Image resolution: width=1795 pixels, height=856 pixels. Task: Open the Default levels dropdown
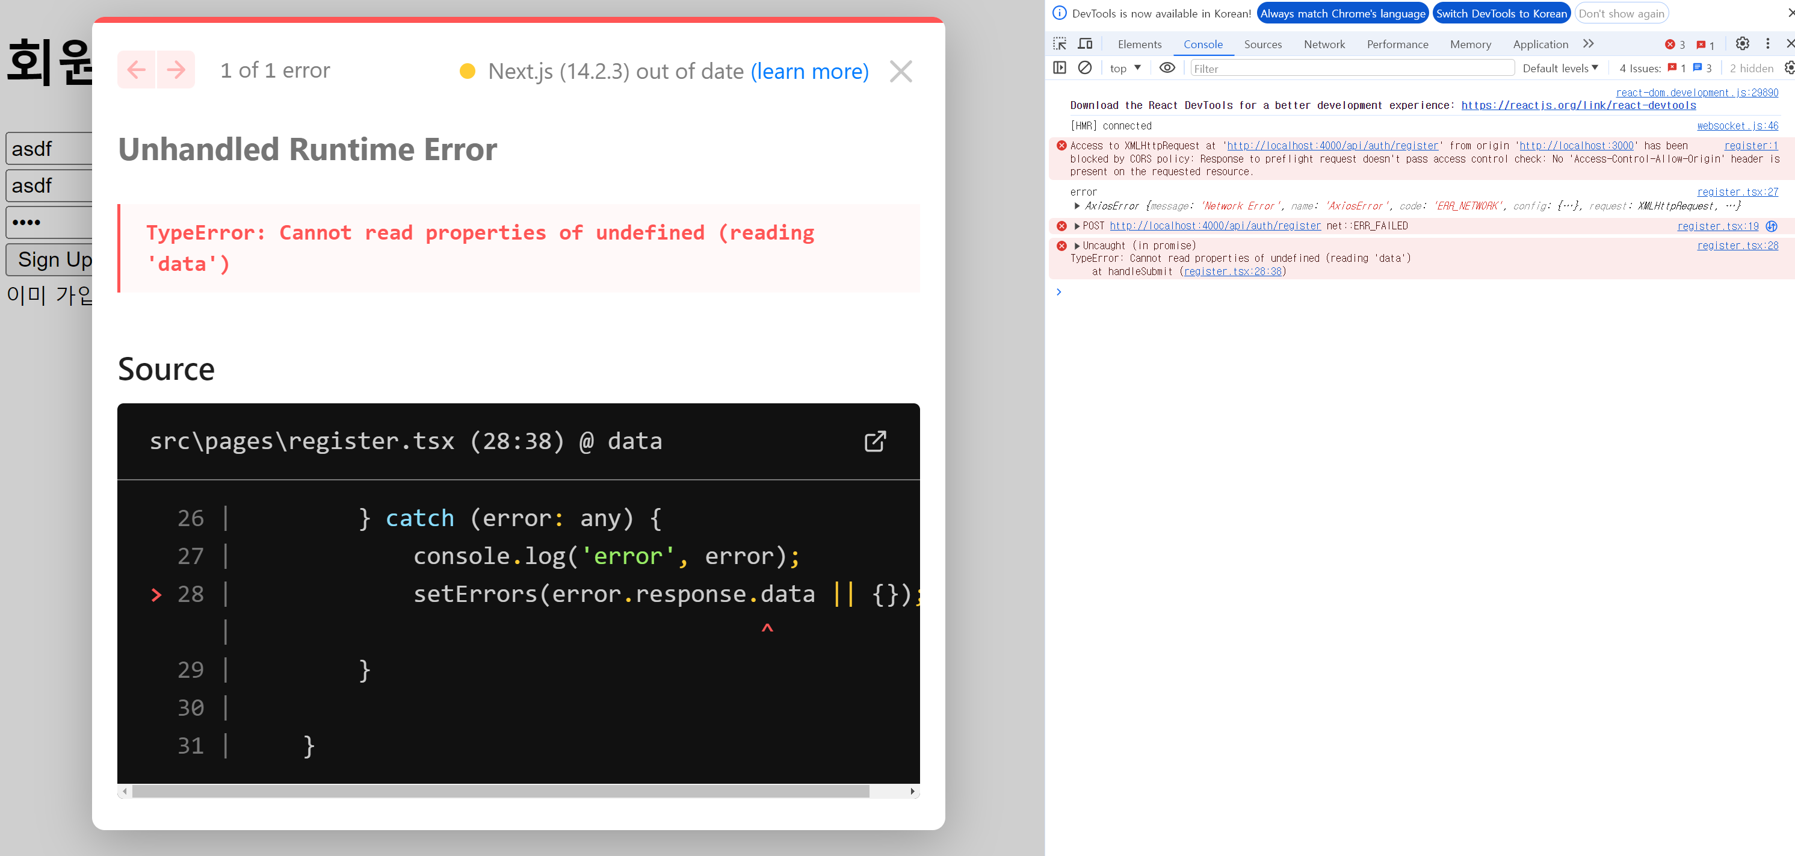pyautogui.click(x=1560, y=68)
